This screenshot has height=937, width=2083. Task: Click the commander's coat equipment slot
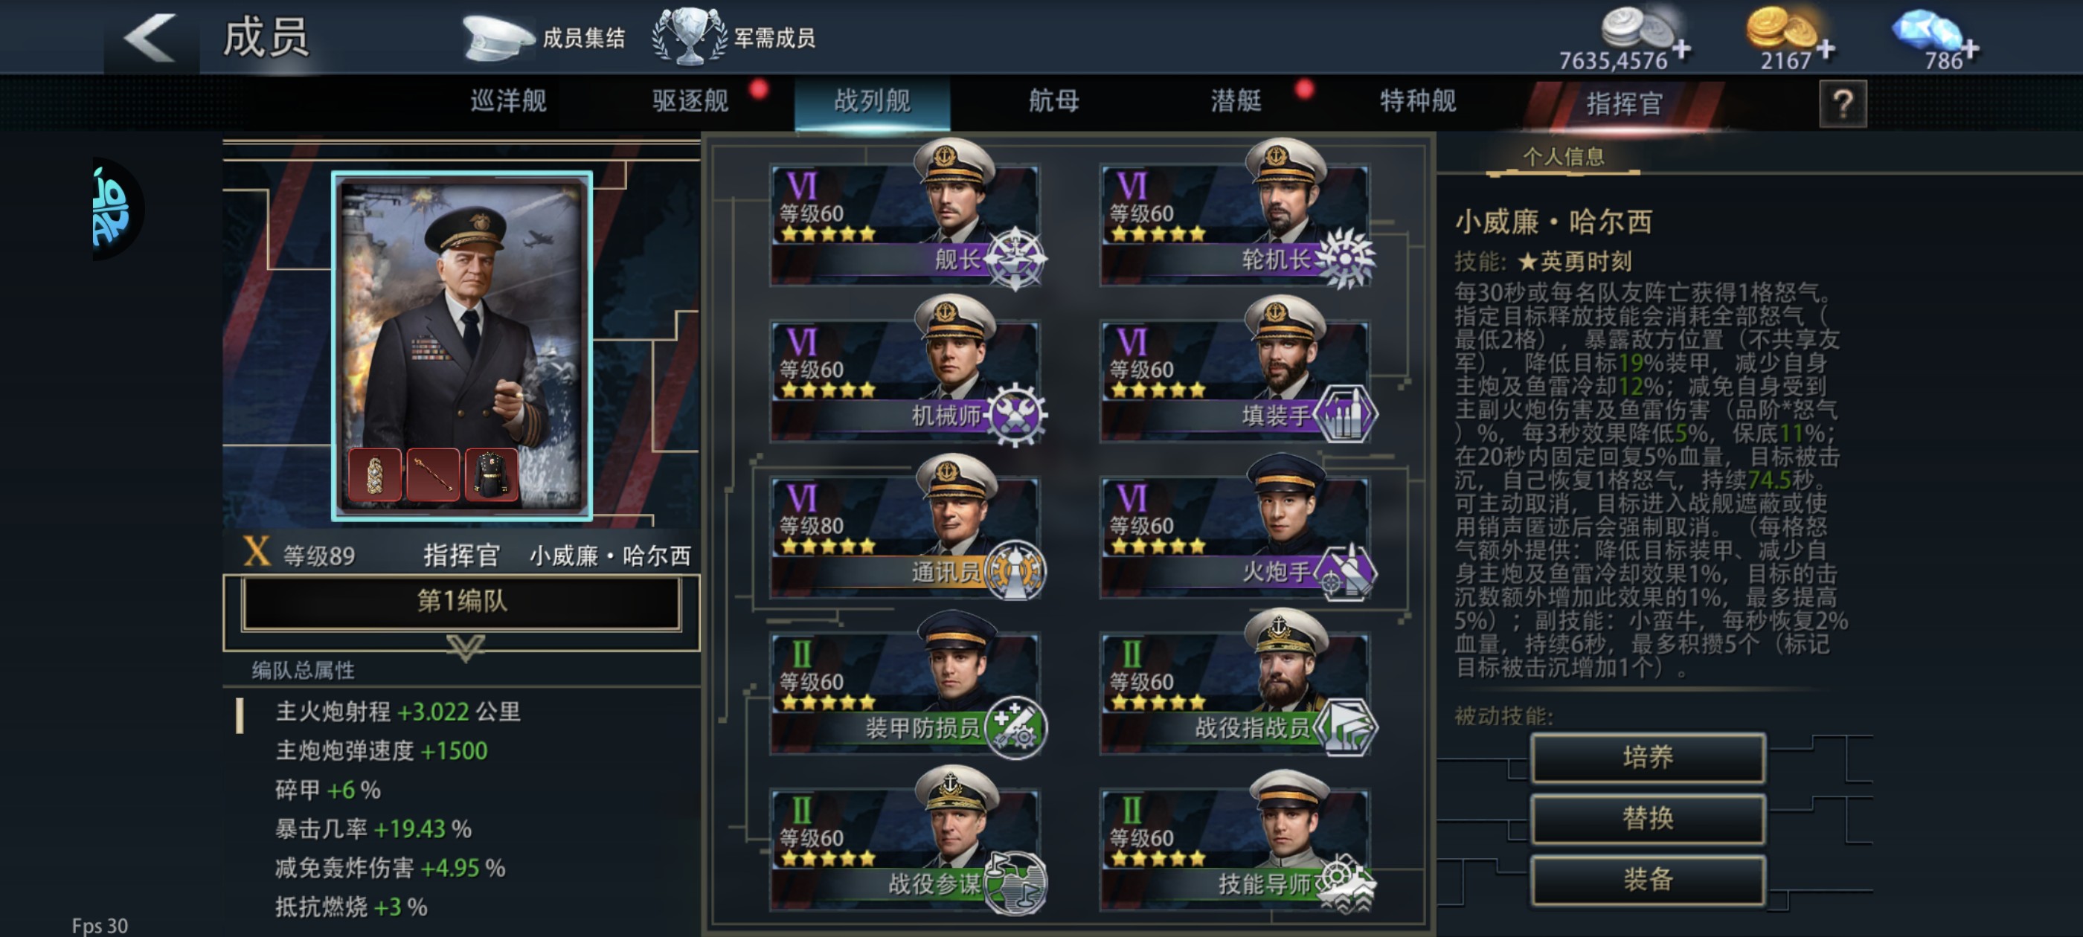point(491,474)
